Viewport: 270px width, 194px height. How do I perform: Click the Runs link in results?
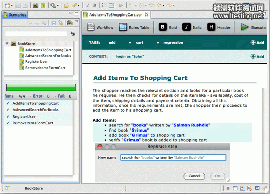pos(9,96)
